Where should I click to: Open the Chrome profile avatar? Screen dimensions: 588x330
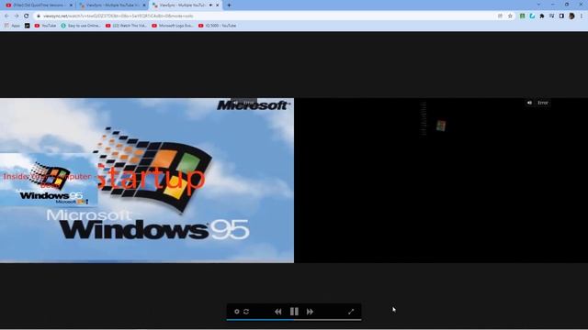click(x=571, y=16)
